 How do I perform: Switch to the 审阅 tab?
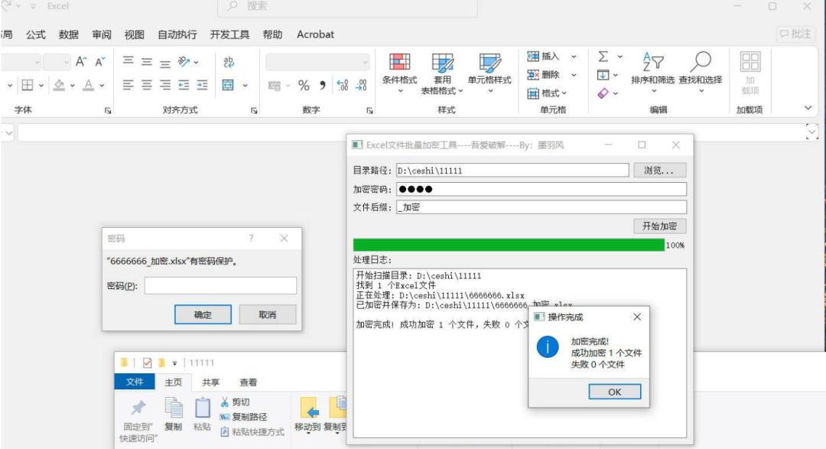pyautogui.click(x=102, y=34)
